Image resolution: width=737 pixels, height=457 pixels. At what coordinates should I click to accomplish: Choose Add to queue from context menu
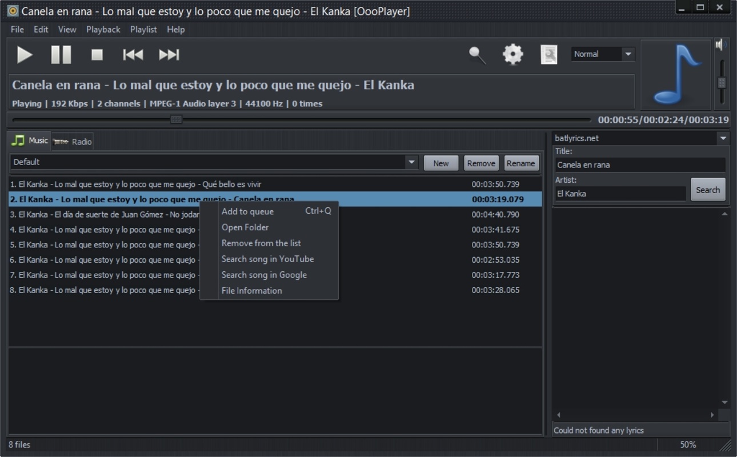point(269,211)
